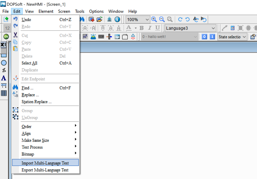Image resolution: width=257 pixels, height=179 pixels.
Task: Select the circle drawing tool
Action: tap(4, 63)
